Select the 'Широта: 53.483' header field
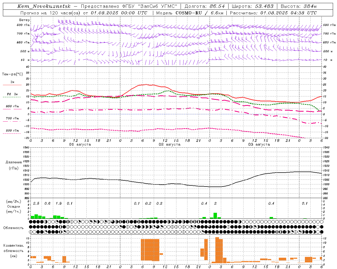 pos(253,6)
